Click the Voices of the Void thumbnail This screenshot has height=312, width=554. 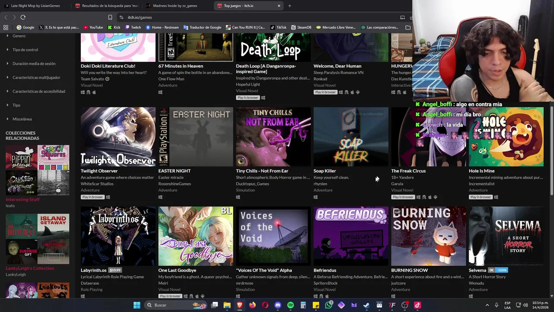273,236
